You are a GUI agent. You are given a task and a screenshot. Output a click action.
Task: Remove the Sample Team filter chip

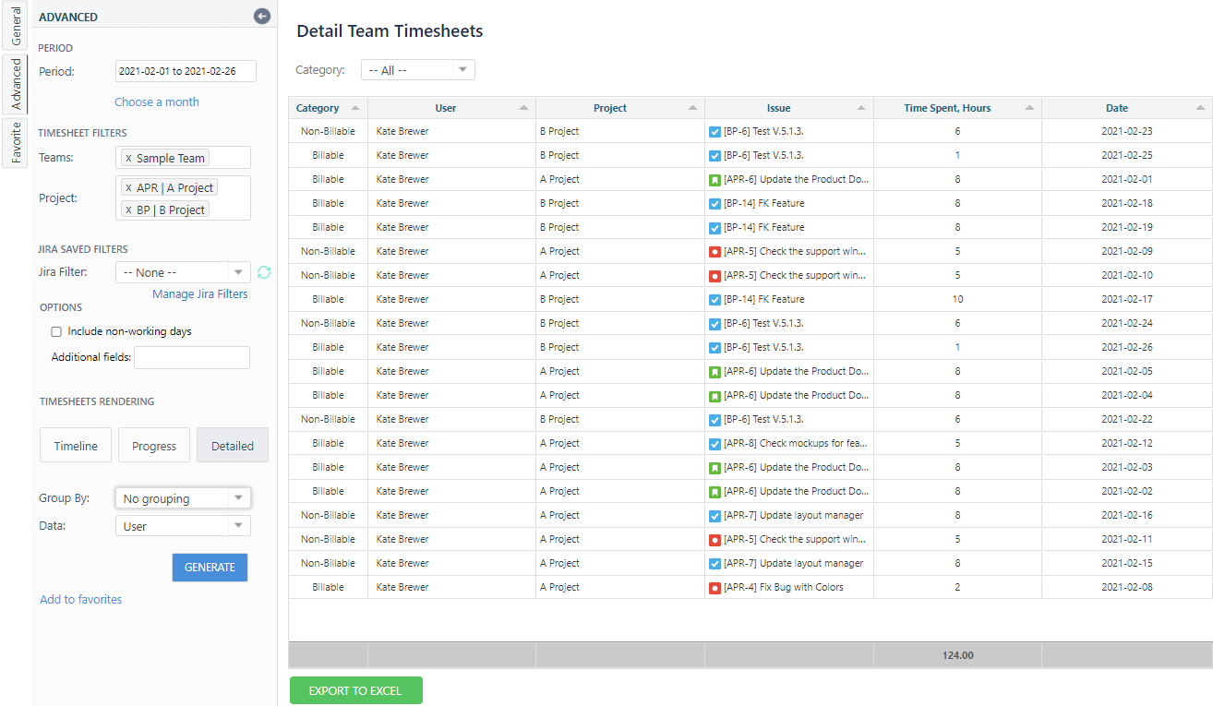(129, 157)
